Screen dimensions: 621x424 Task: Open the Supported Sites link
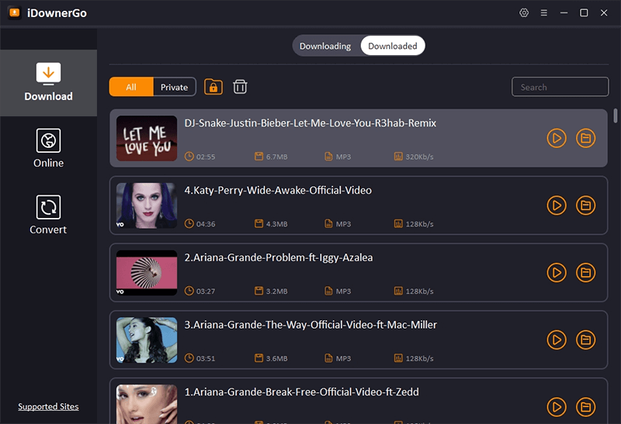pyautogui.click(x=48, y=407)
